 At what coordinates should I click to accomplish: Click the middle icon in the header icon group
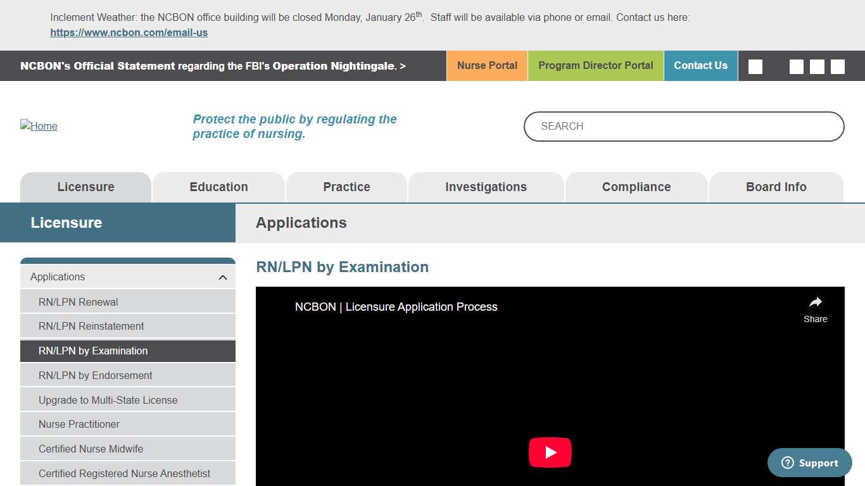pyautogui.click(x=817, y=66)
